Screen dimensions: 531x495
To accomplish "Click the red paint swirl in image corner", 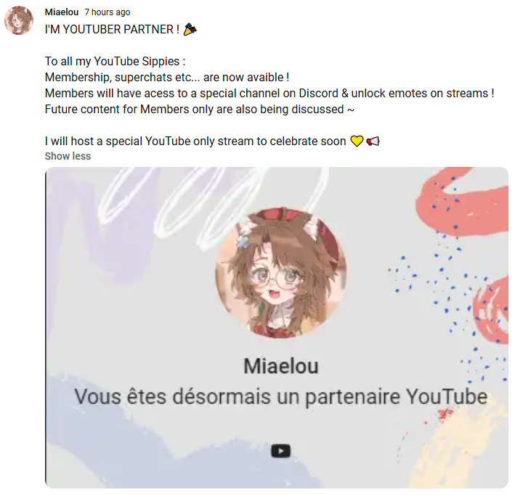I will coord(462,201).
